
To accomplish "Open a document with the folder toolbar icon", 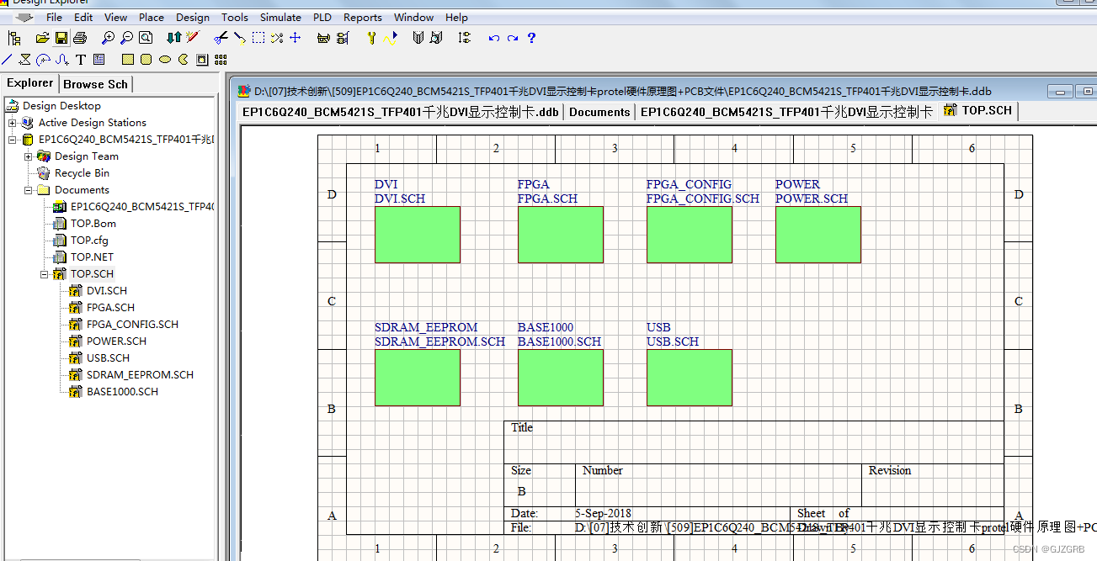I will [x=41, y=37].
